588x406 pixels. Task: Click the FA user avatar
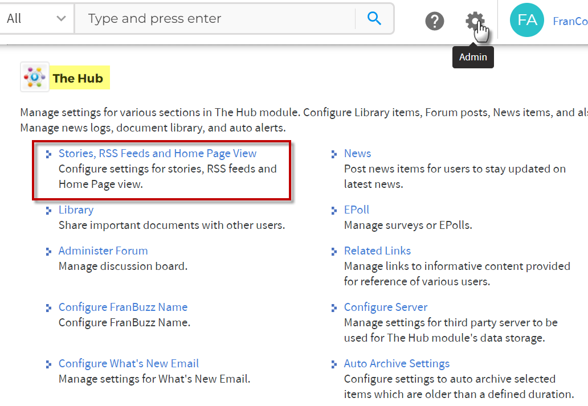(527, 20)
